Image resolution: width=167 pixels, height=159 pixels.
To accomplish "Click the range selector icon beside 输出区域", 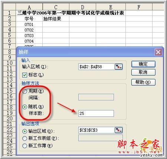I will [119, 130].
